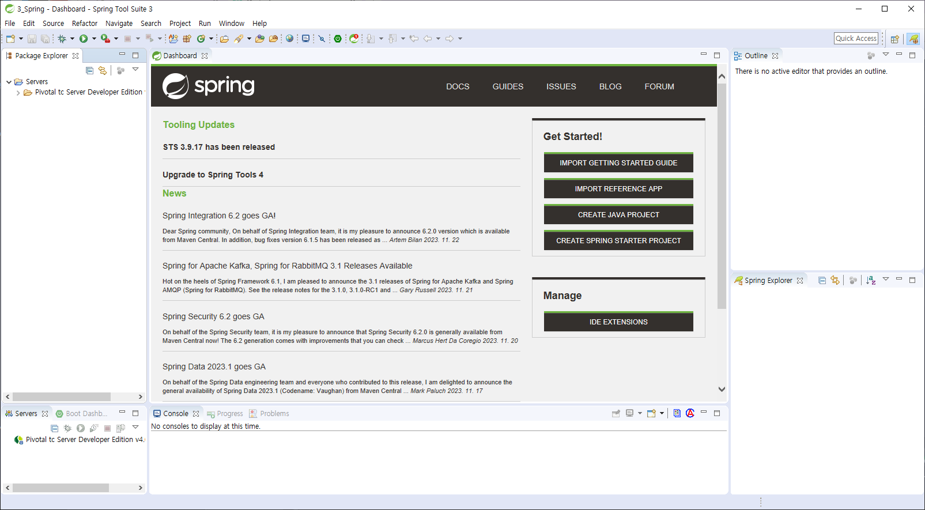This screenshot has height=510, width=925.
Task: Start the server with Servers view play icon
Action: [81, 428]
